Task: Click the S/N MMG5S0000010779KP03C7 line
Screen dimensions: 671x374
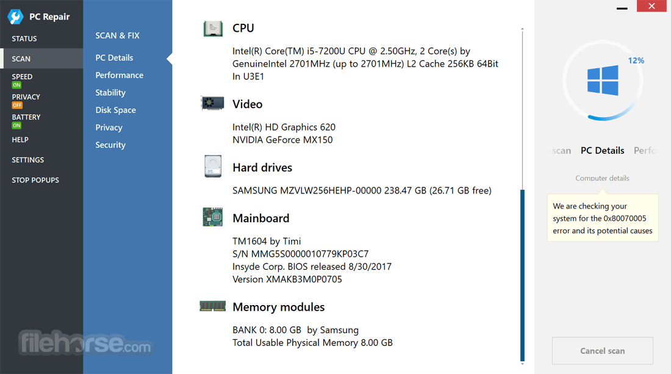Action: (x=300, y=254)
